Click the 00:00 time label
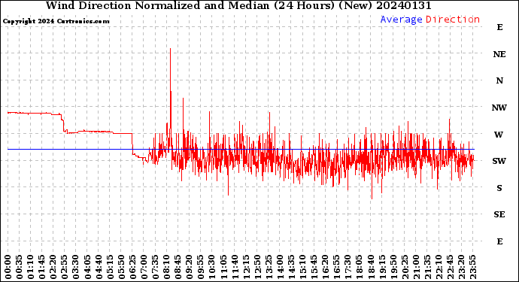 (8, 267)
